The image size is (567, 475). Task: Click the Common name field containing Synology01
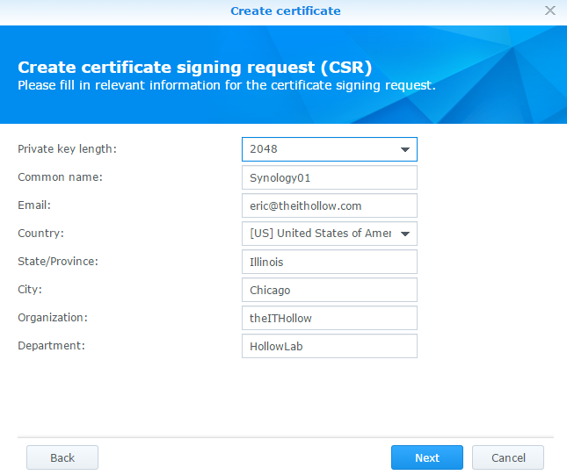pyautogui.click(x=329, y=177)
